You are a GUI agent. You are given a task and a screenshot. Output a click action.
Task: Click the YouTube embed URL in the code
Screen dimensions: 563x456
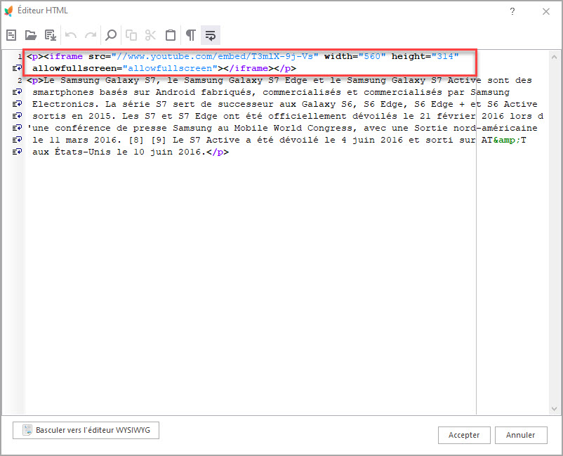point(215,56)
